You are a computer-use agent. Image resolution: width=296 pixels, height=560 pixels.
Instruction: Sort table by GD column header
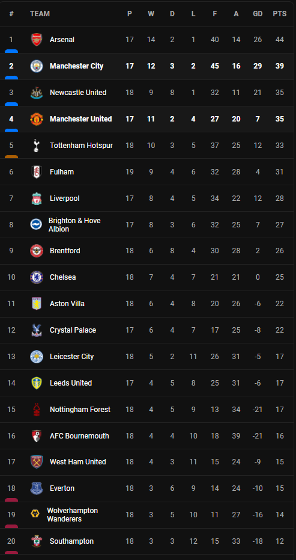pyautogui.click(x=258, y=14)
